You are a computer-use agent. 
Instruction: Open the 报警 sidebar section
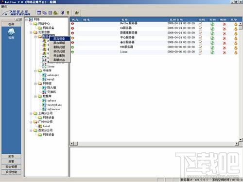(11, 162)
